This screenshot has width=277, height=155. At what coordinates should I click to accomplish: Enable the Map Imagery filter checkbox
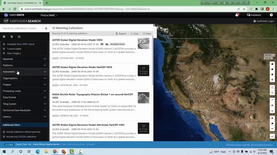[4, 53]
